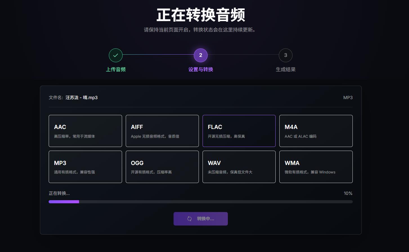
Task: Pick the OGG format option
Action: coord(162,167)
